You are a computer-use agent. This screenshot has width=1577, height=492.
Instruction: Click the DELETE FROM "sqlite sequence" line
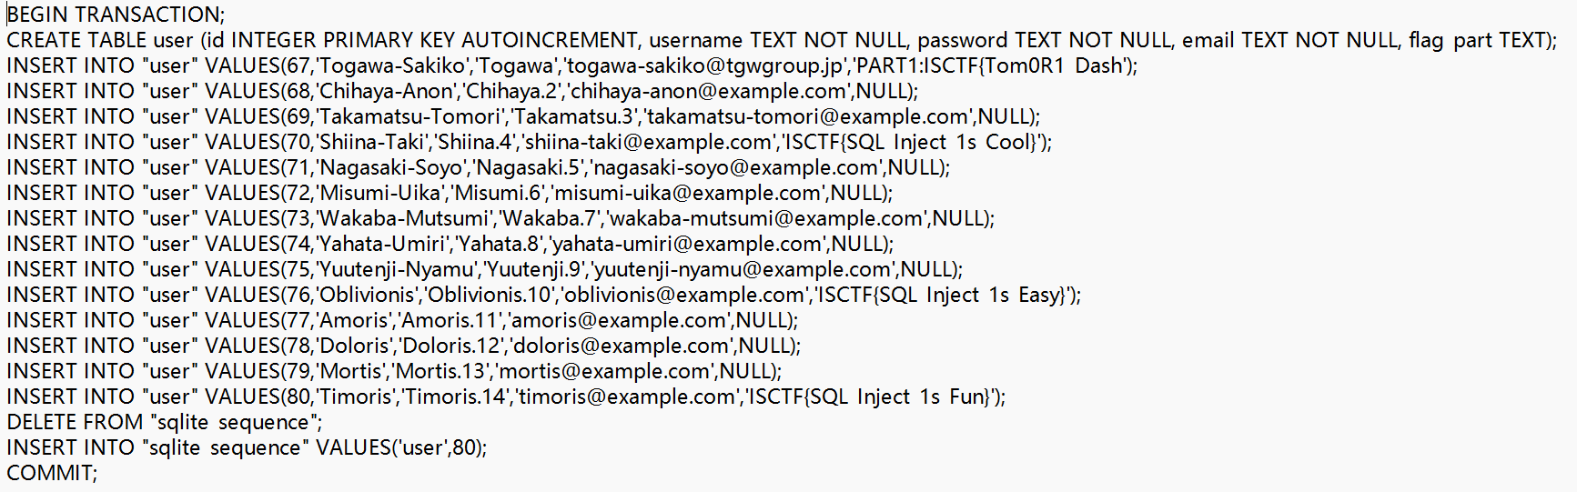click(164, 422)
